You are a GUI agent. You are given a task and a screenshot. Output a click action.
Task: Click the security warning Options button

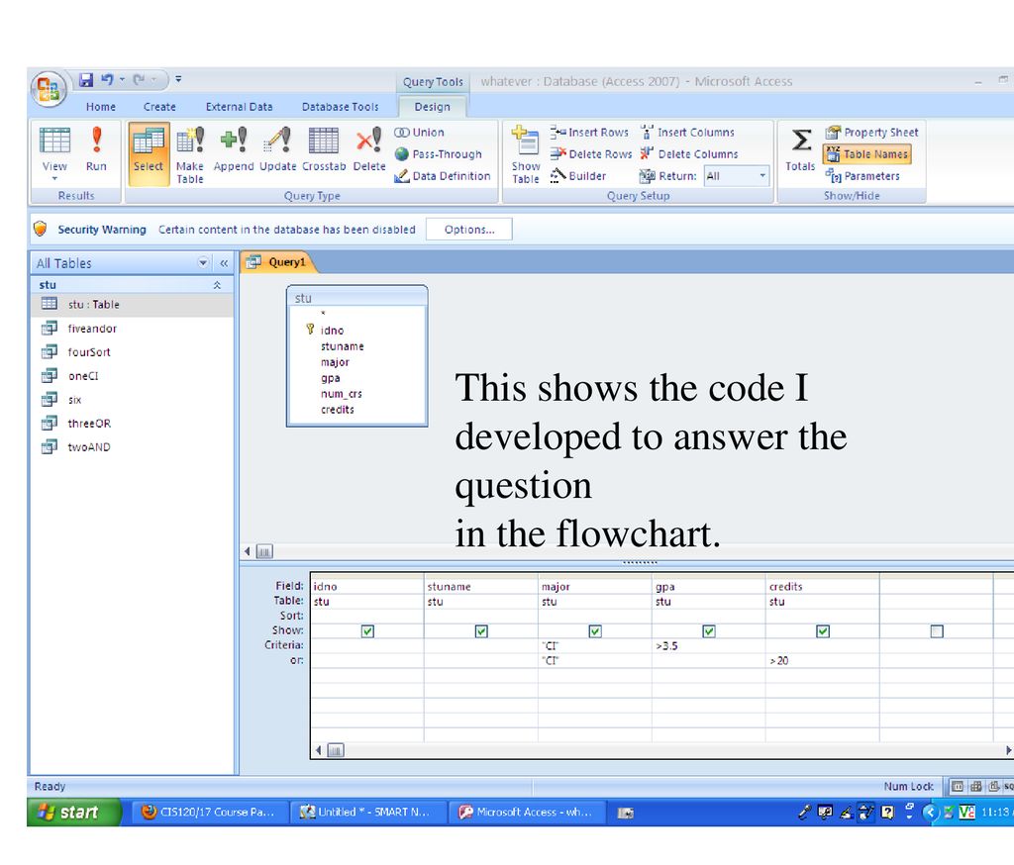point(469,230)
